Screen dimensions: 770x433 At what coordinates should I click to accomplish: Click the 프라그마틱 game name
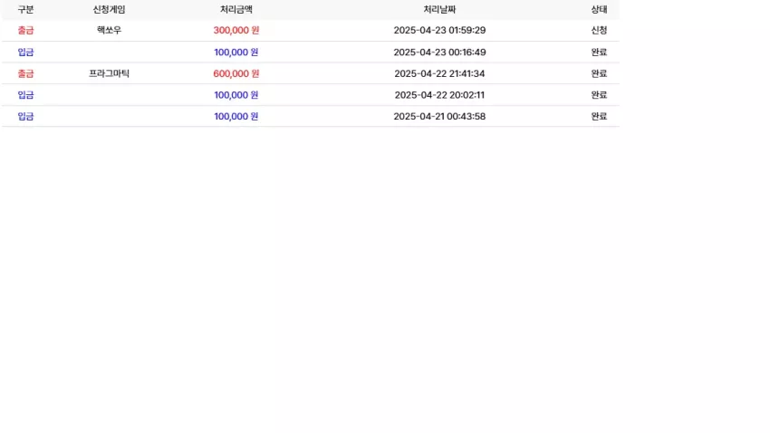click(x=109, y=73)
